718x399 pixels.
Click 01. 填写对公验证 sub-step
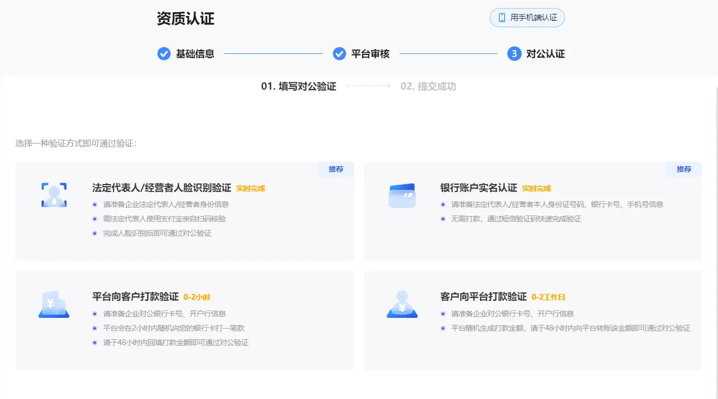coord(299,86)
